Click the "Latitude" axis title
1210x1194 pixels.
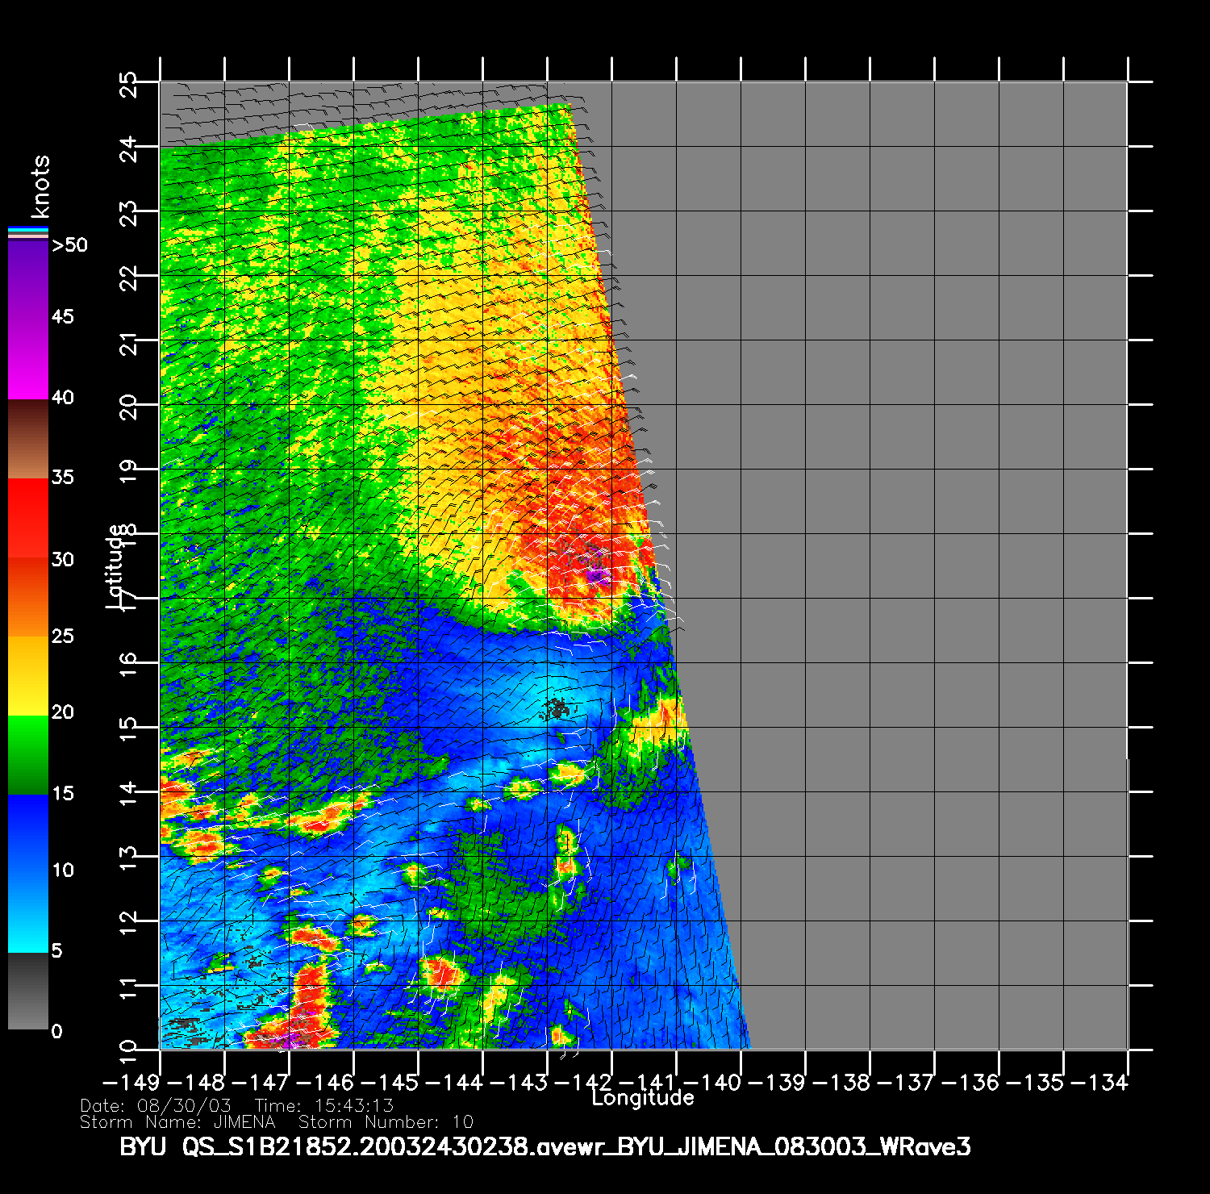[x=115, y=566]
